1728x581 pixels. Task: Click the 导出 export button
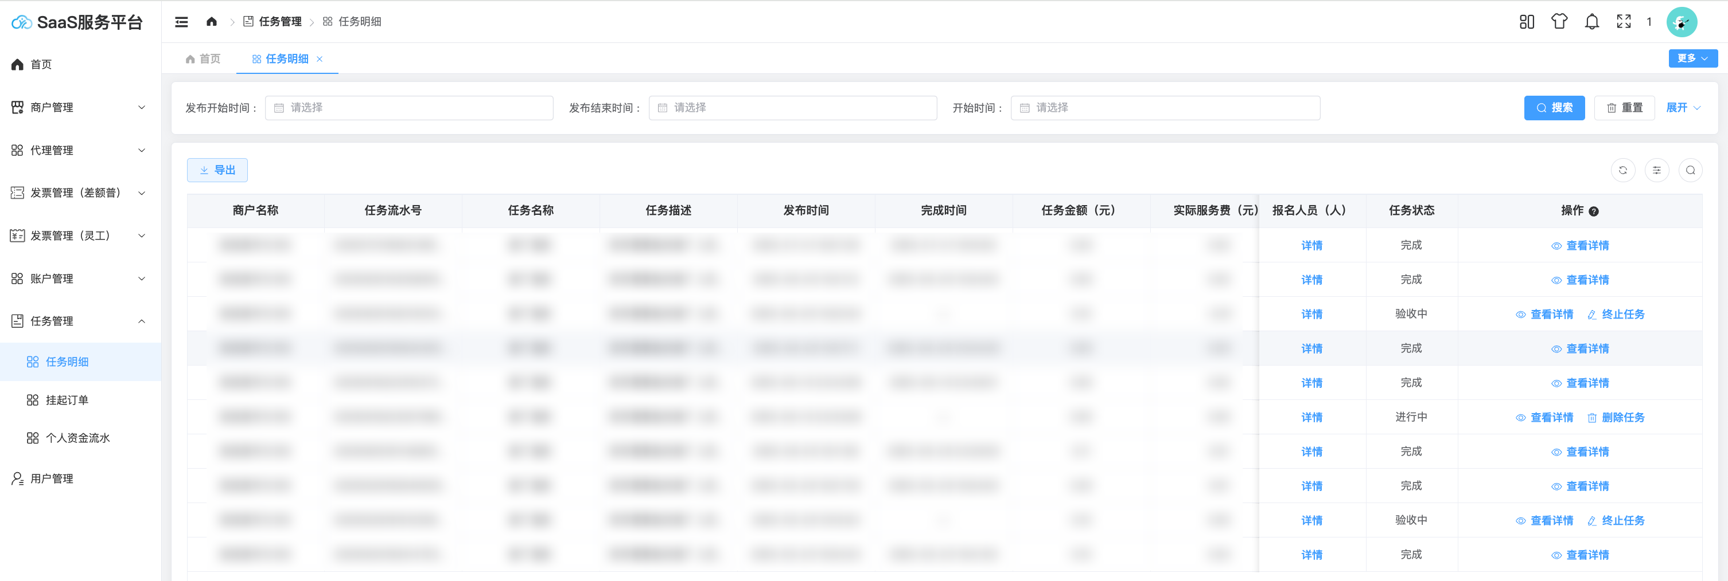(217, 170)
